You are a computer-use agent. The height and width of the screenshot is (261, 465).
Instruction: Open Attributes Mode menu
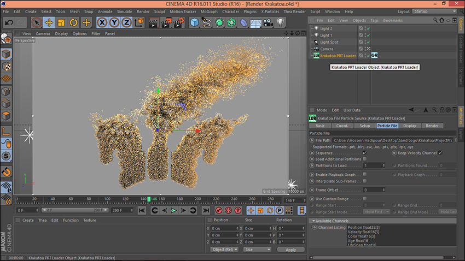coord(322,110)
